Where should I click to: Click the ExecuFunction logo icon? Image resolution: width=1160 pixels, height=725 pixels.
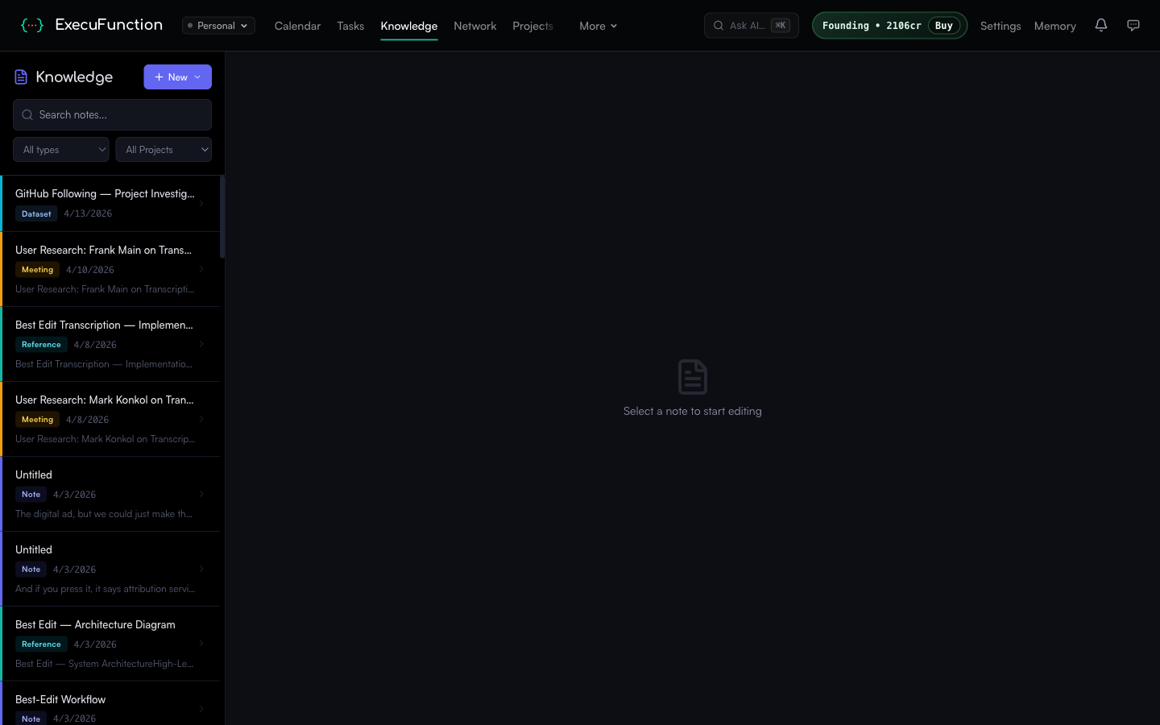tap(32, 24)
